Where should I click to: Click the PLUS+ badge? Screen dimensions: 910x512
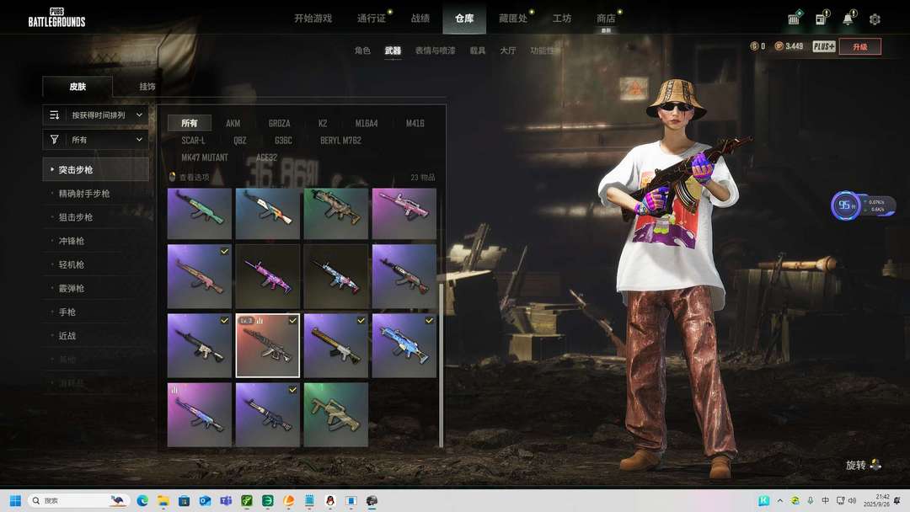[x=823, y=46]
